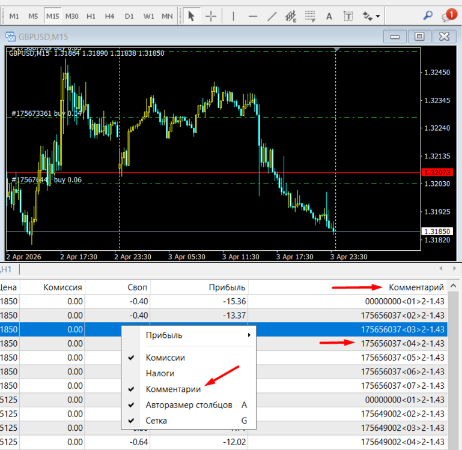Maximize the GBPUSD,M15 chart window

tap(419, 37)
